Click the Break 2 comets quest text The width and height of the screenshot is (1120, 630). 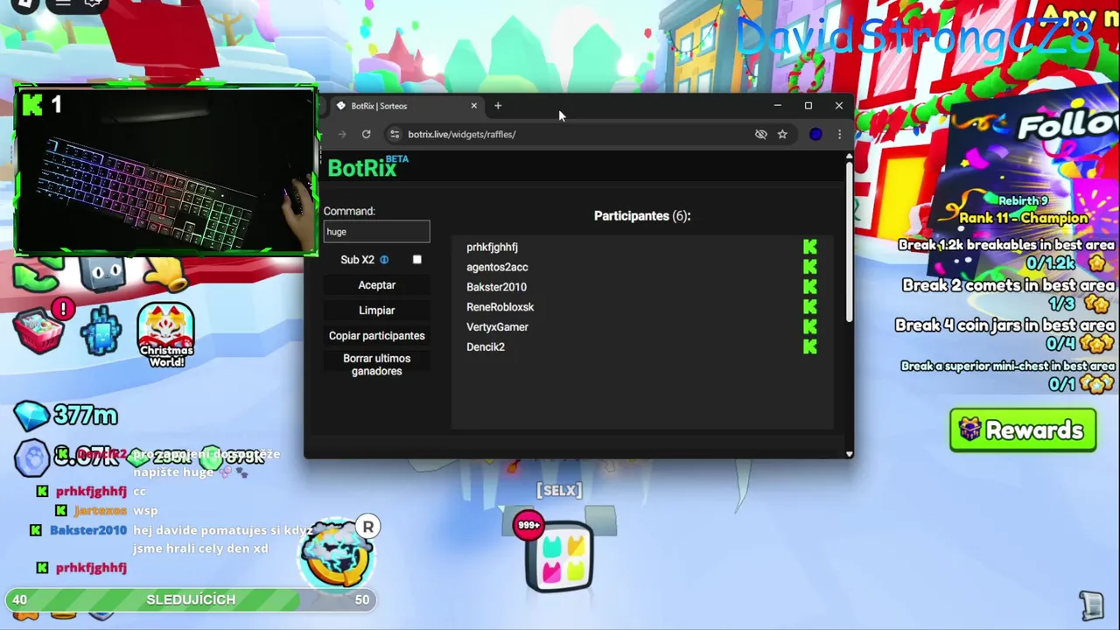tap(1008, 285)
